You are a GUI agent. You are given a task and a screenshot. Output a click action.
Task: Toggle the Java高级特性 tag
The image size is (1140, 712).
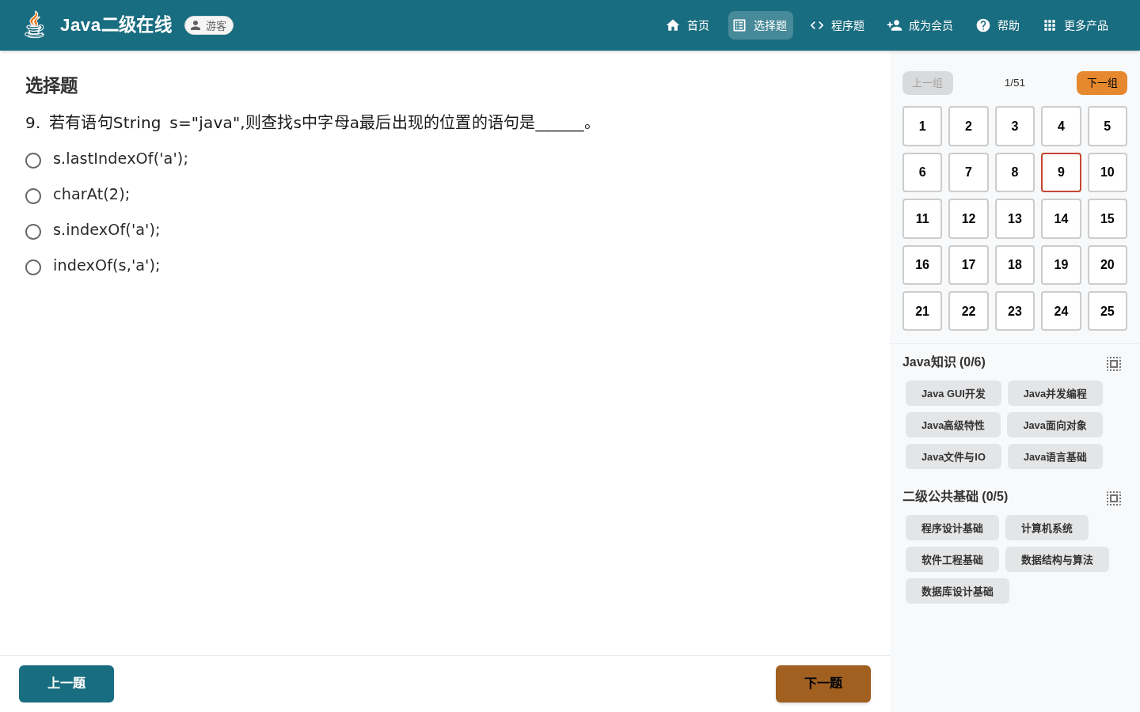[x=953, y=425]
